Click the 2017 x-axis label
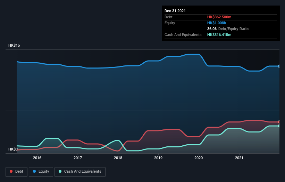Image resolution: width=285 pixels, height=182 pixels. (x=78, y=158)
